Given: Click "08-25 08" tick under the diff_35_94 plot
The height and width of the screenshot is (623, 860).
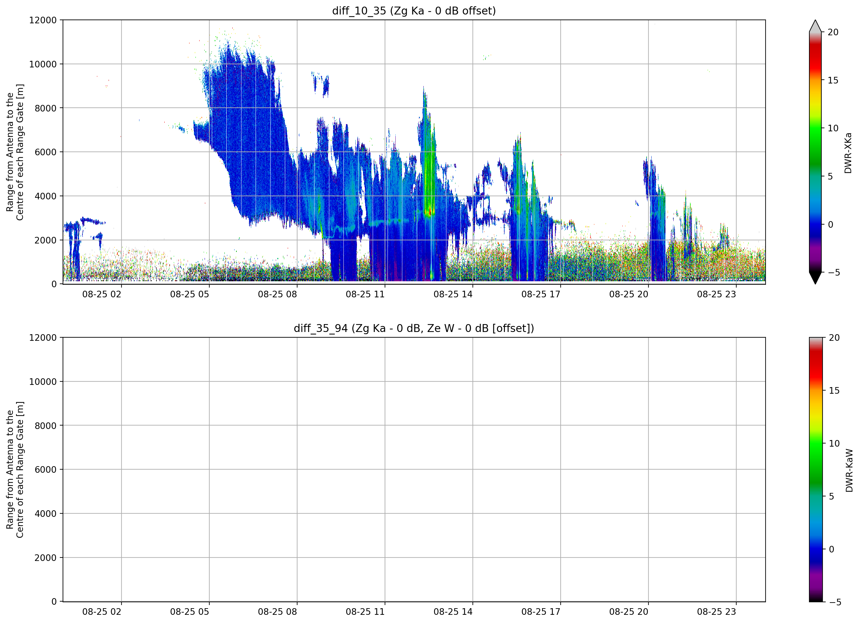Looking at the screenshot, I should click(277, 612).
